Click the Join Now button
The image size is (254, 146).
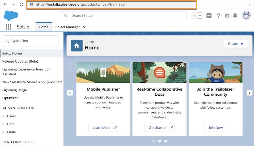pyautogui.click(x=215, y=128)
